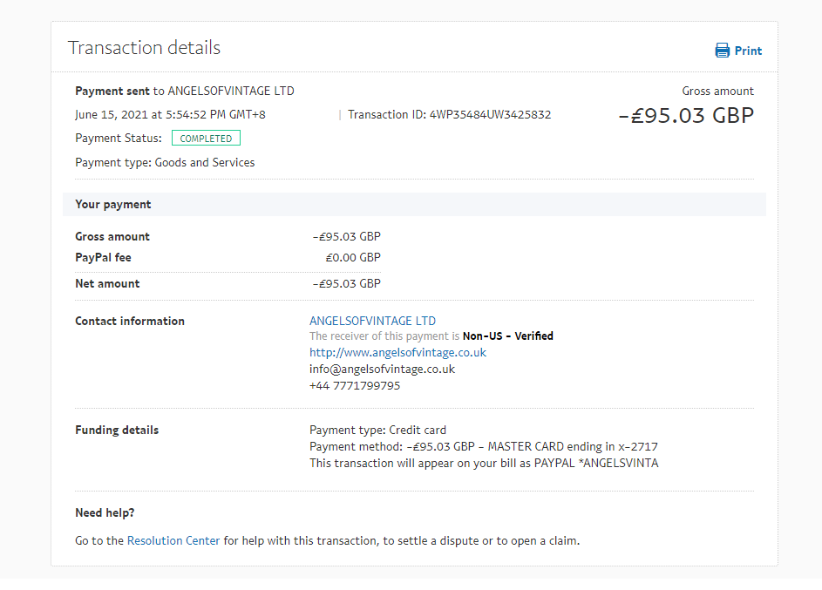The height and width of the screenshot is (590, 822).
Task: Click the printer icon
Action: 722,51
